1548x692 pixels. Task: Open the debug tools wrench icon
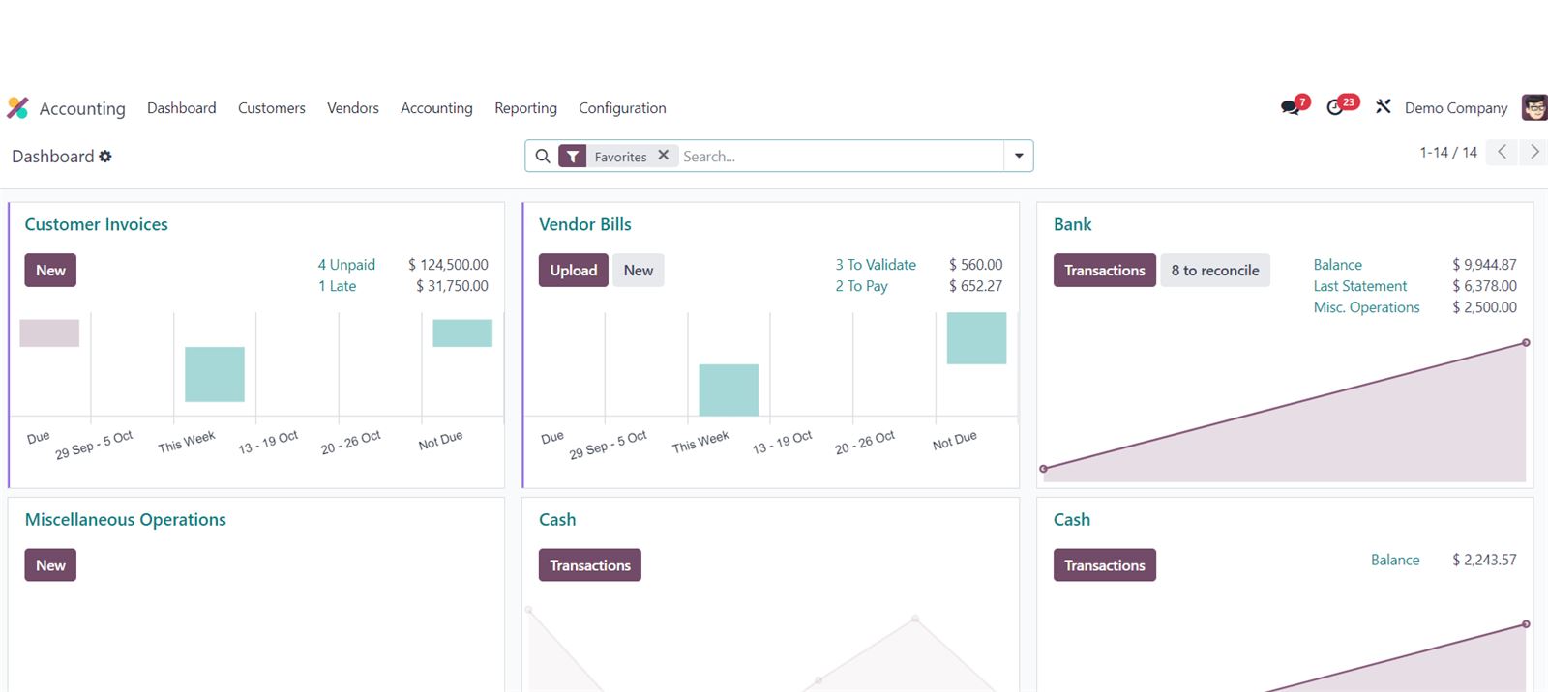click(x=1384, y=107)
